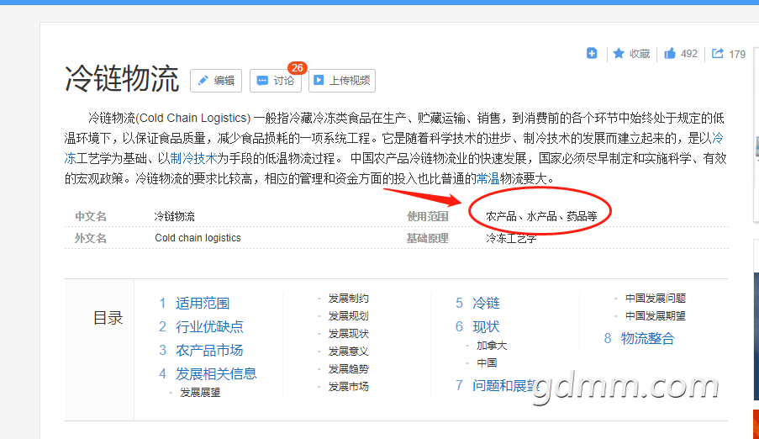Image resolution: width=759 pixels, height=439 pixels.
Task: Click the 26 discussion badge
Action: click(x=298, y=68)
